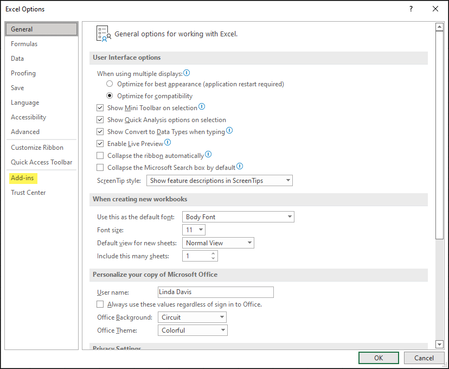
Task: Enable Collapse the ribbon automatically
Action: [100, 156]
